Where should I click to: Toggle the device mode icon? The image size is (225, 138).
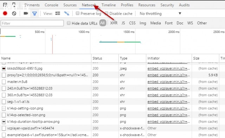point(14,5)
